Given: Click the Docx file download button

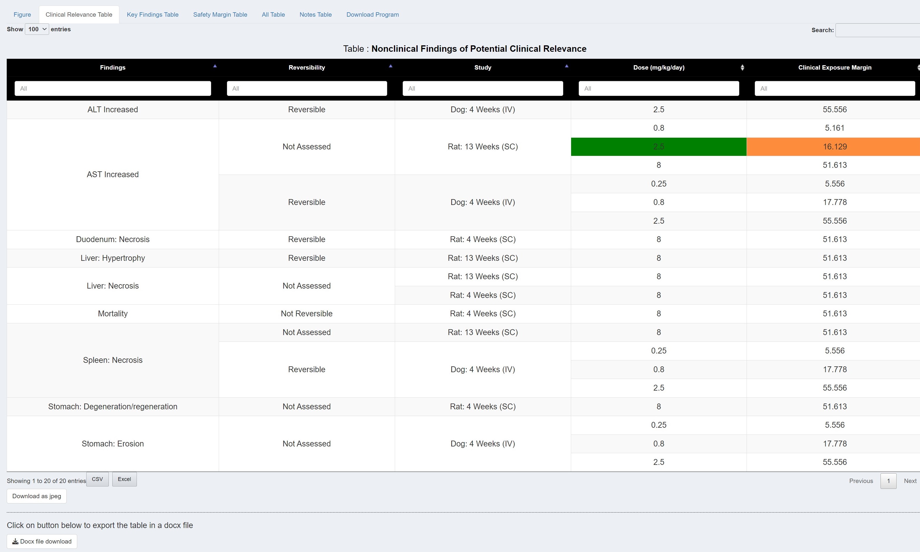Looking at the screenshot, I should point(42,541).
